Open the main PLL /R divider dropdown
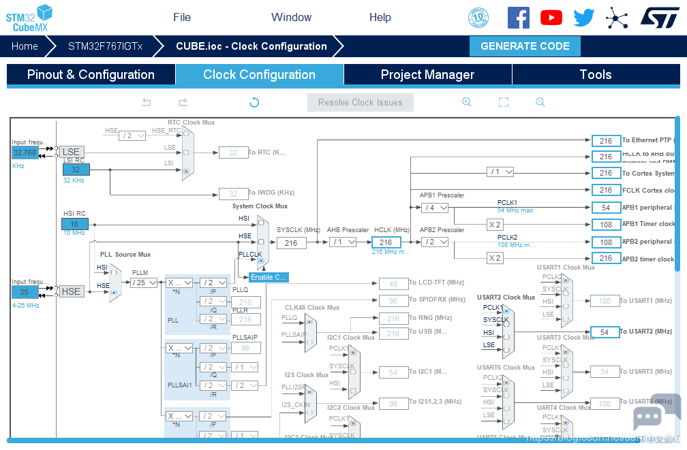The image size is (687, 450). point(213,319)
